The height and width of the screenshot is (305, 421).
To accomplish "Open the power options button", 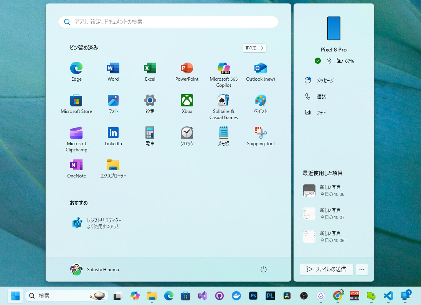I will click(x=264, y=269).
